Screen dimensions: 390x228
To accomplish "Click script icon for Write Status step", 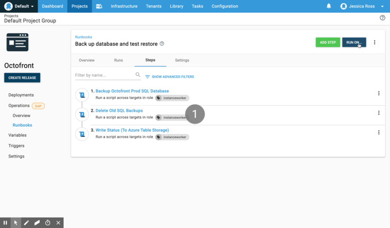I will pyautogui.click(x=82, y=134).
